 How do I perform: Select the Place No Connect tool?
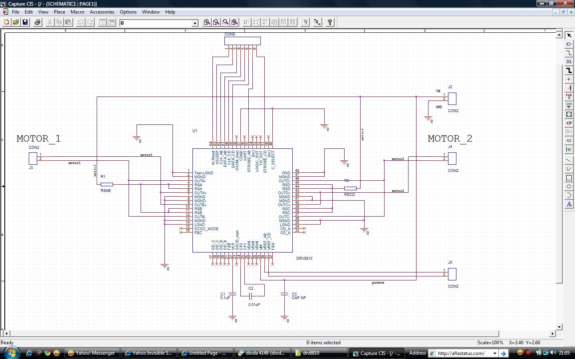[x=569, y=150]
